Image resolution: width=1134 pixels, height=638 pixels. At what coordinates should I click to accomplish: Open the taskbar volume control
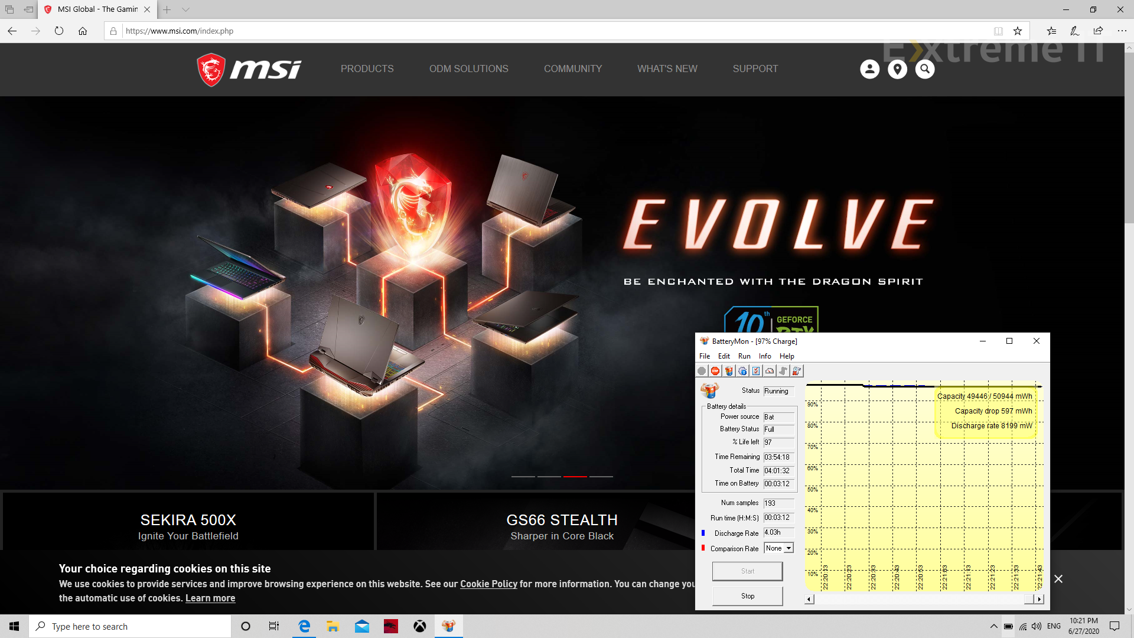point(1037,626)
